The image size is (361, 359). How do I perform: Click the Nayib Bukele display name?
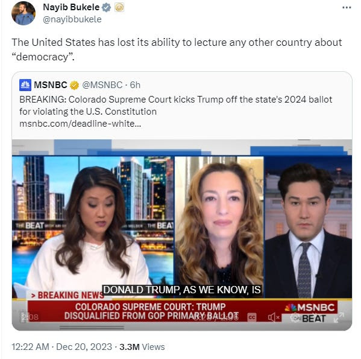(x=71, y=7)
